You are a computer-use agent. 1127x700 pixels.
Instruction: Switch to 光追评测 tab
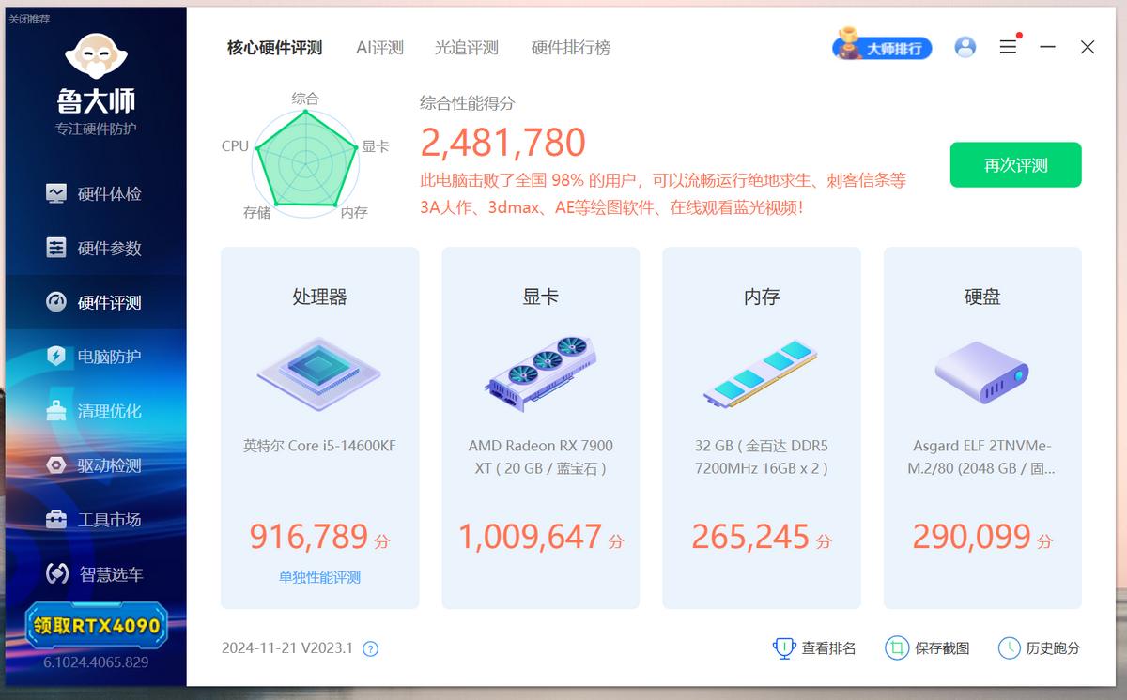467,48
